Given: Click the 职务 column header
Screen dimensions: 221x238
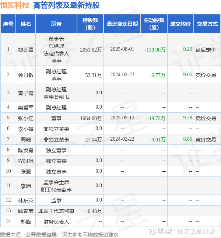Looking at the screenshot, I should (56, 24).
